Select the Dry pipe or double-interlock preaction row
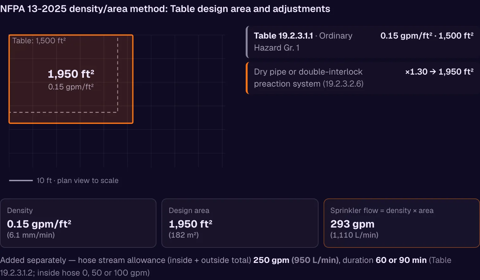Viewport: 480px width, 280px height. 363,78
